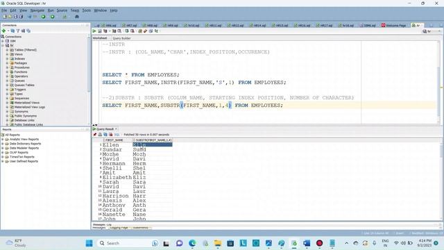Click the Save icon in main toolbar
The width and height of the screenshot is (444, 250).
click(15, 17)
